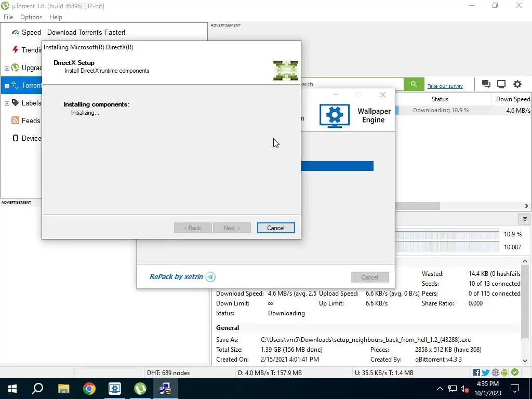Click the Wallpaper Engine logo in the installer
The image size is (532, 399).
[x=335, y=116]
